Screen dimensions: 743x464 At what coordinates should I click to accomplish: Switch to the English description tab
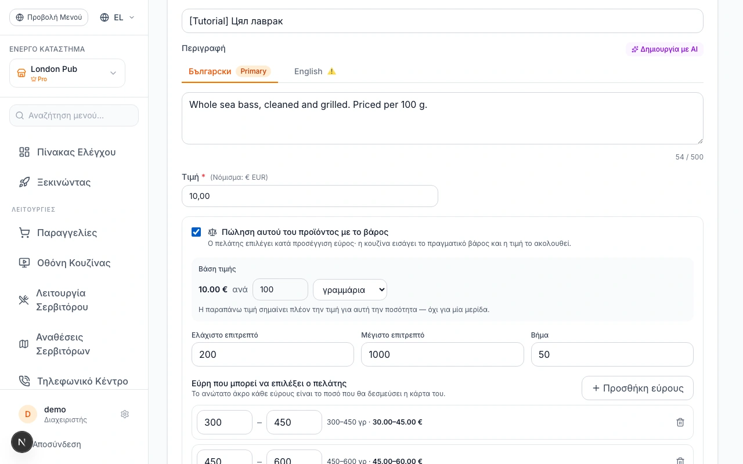[x=315, y=71]
